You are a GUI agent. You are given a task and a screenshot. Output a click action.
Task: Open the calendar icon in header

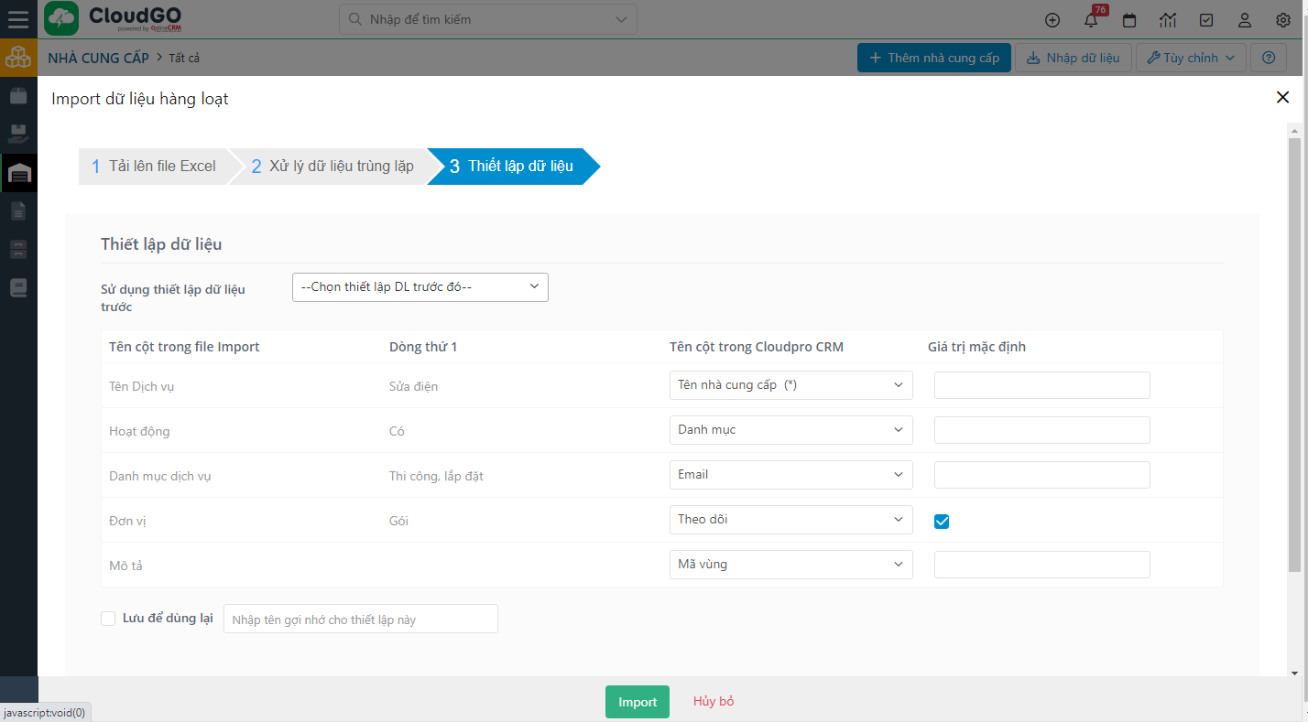(1129, 20)
